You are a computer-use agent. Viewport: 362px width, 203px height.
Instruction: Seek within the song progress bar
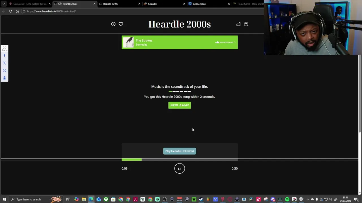pos(180,160)
